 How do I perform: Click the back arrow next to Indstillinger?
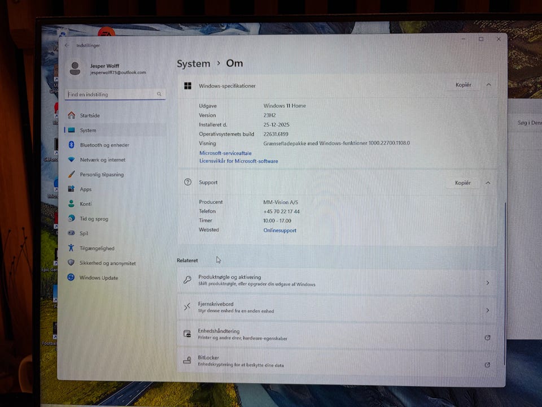[67, 45]
